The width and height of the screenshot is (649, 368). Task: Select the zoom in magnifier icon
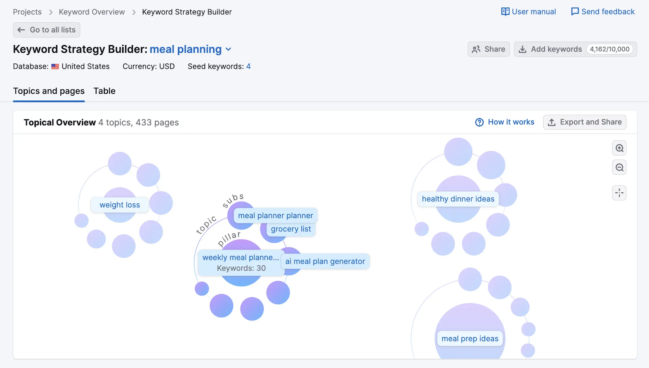pos(619,148)
